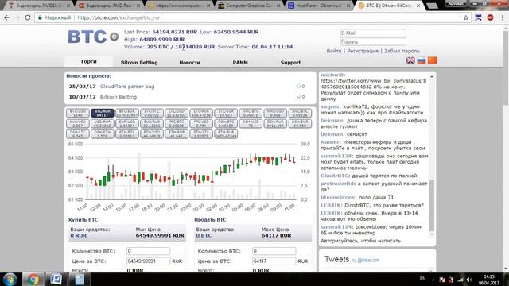The width and height of the screenshot is (509, 286).
Task: Open comments icon for Bitcoin Betting news
Action: (298, 97)
